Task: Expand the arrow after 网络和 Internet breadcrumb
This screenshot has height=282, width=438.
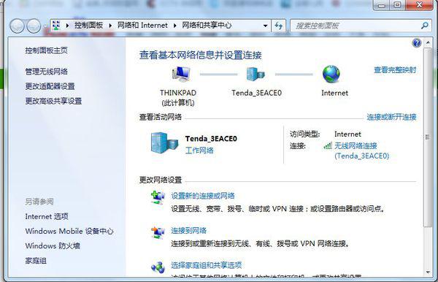Action: click(x=175, y=26)
